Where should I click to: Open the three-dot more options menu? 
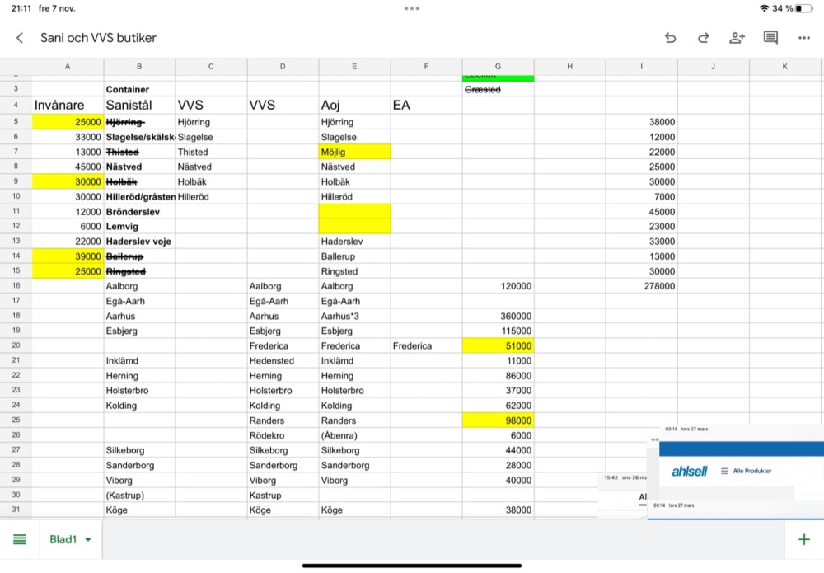[804, 38]
